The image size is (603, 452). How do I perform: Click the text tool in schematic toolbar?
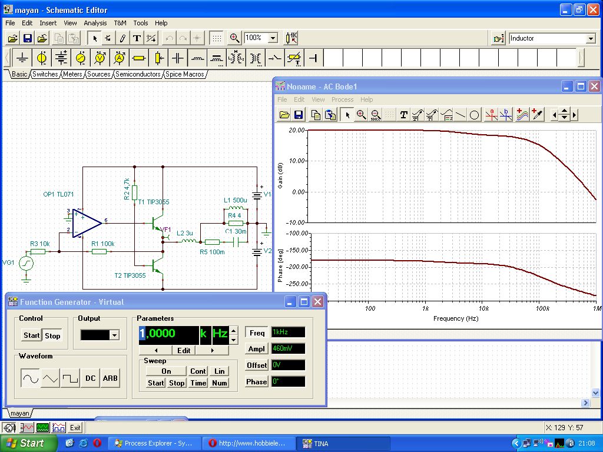tap(137, 38)
